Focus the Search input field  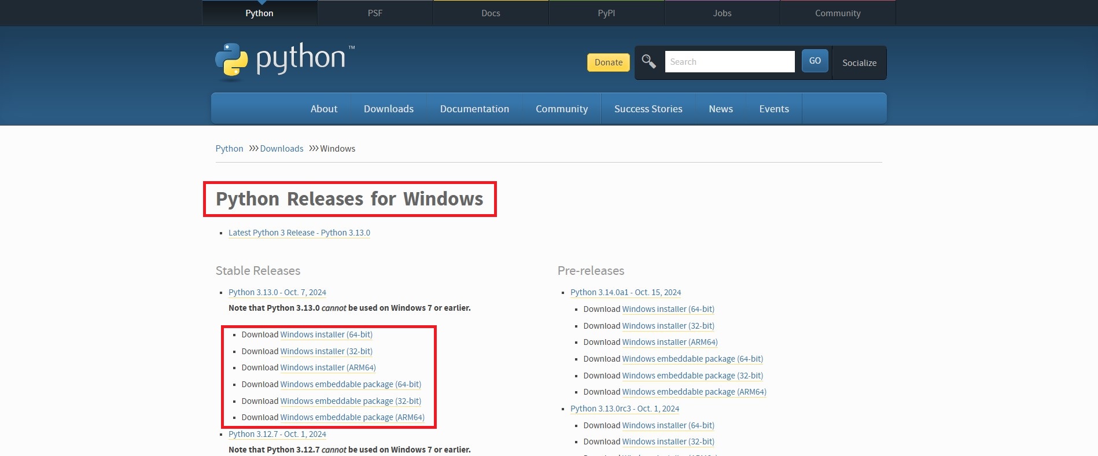(x=729, y=61)
